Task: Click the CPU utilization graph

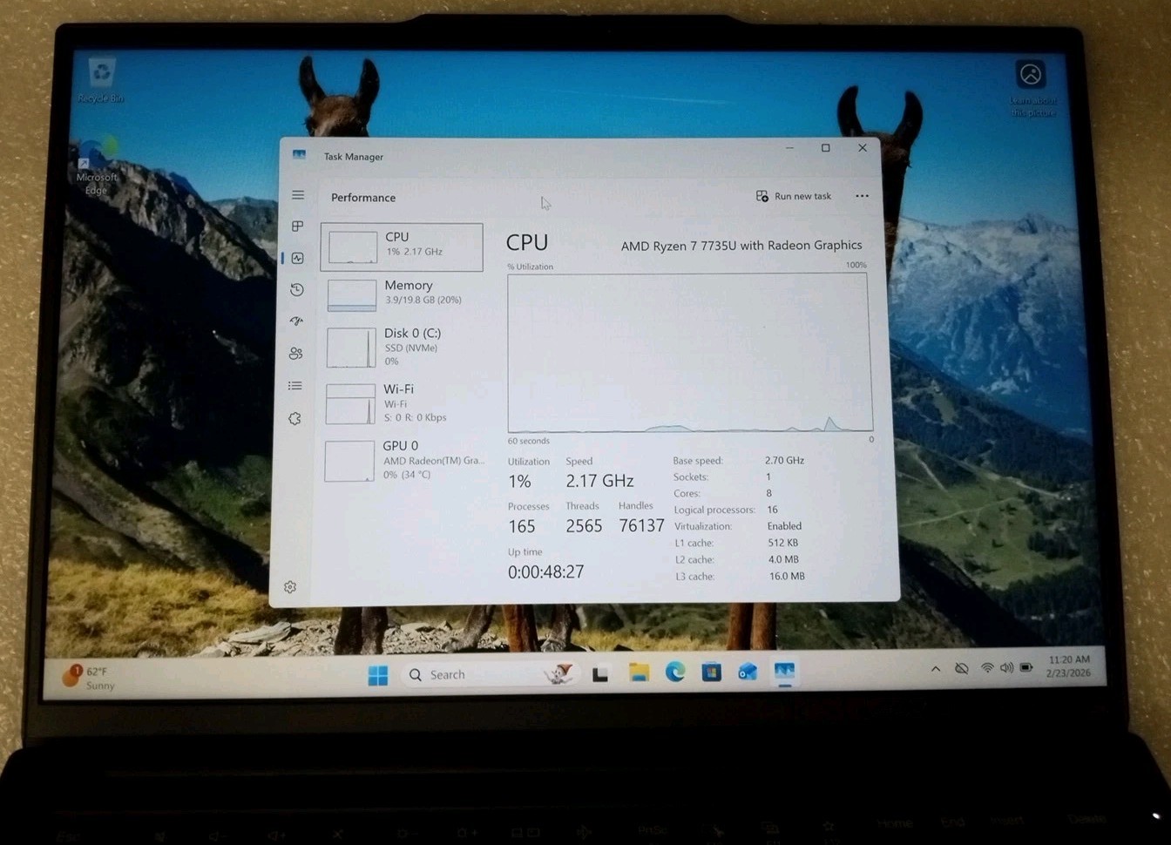Action: point(688,353)
